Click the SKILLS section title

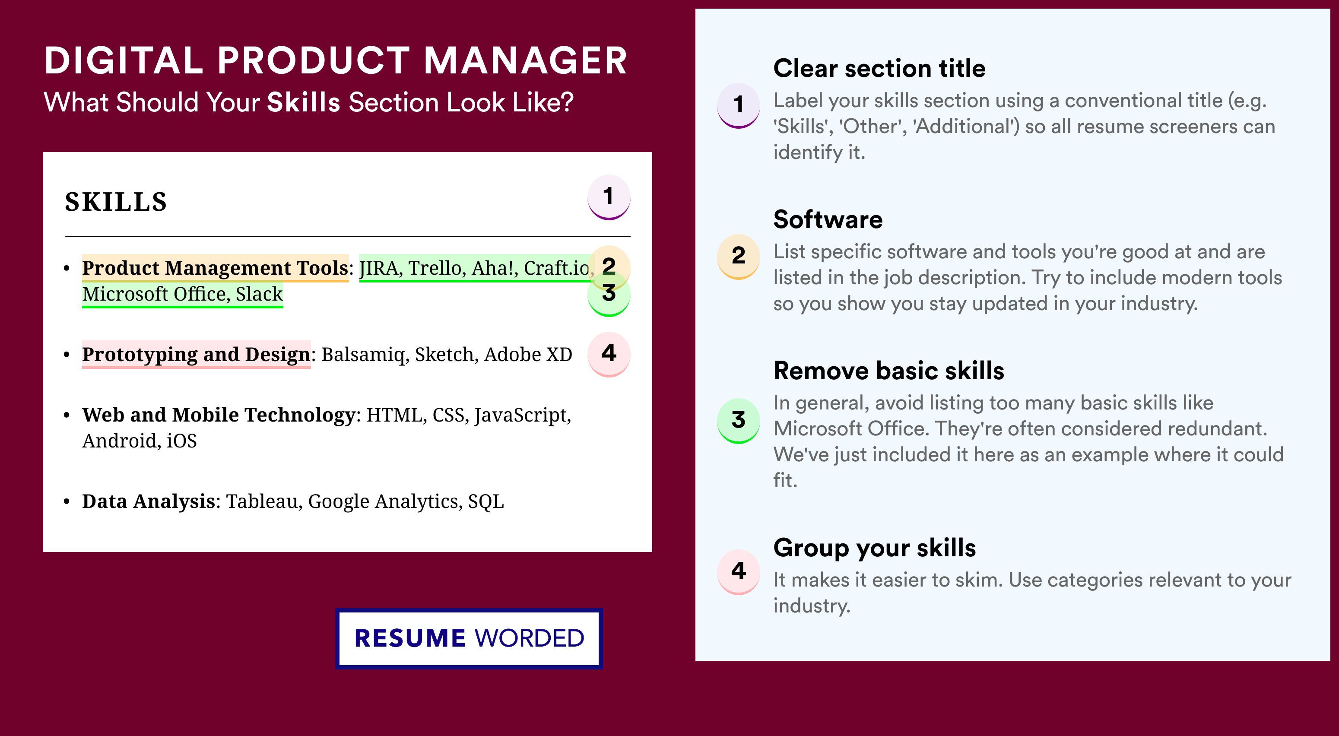coord(116,202)
